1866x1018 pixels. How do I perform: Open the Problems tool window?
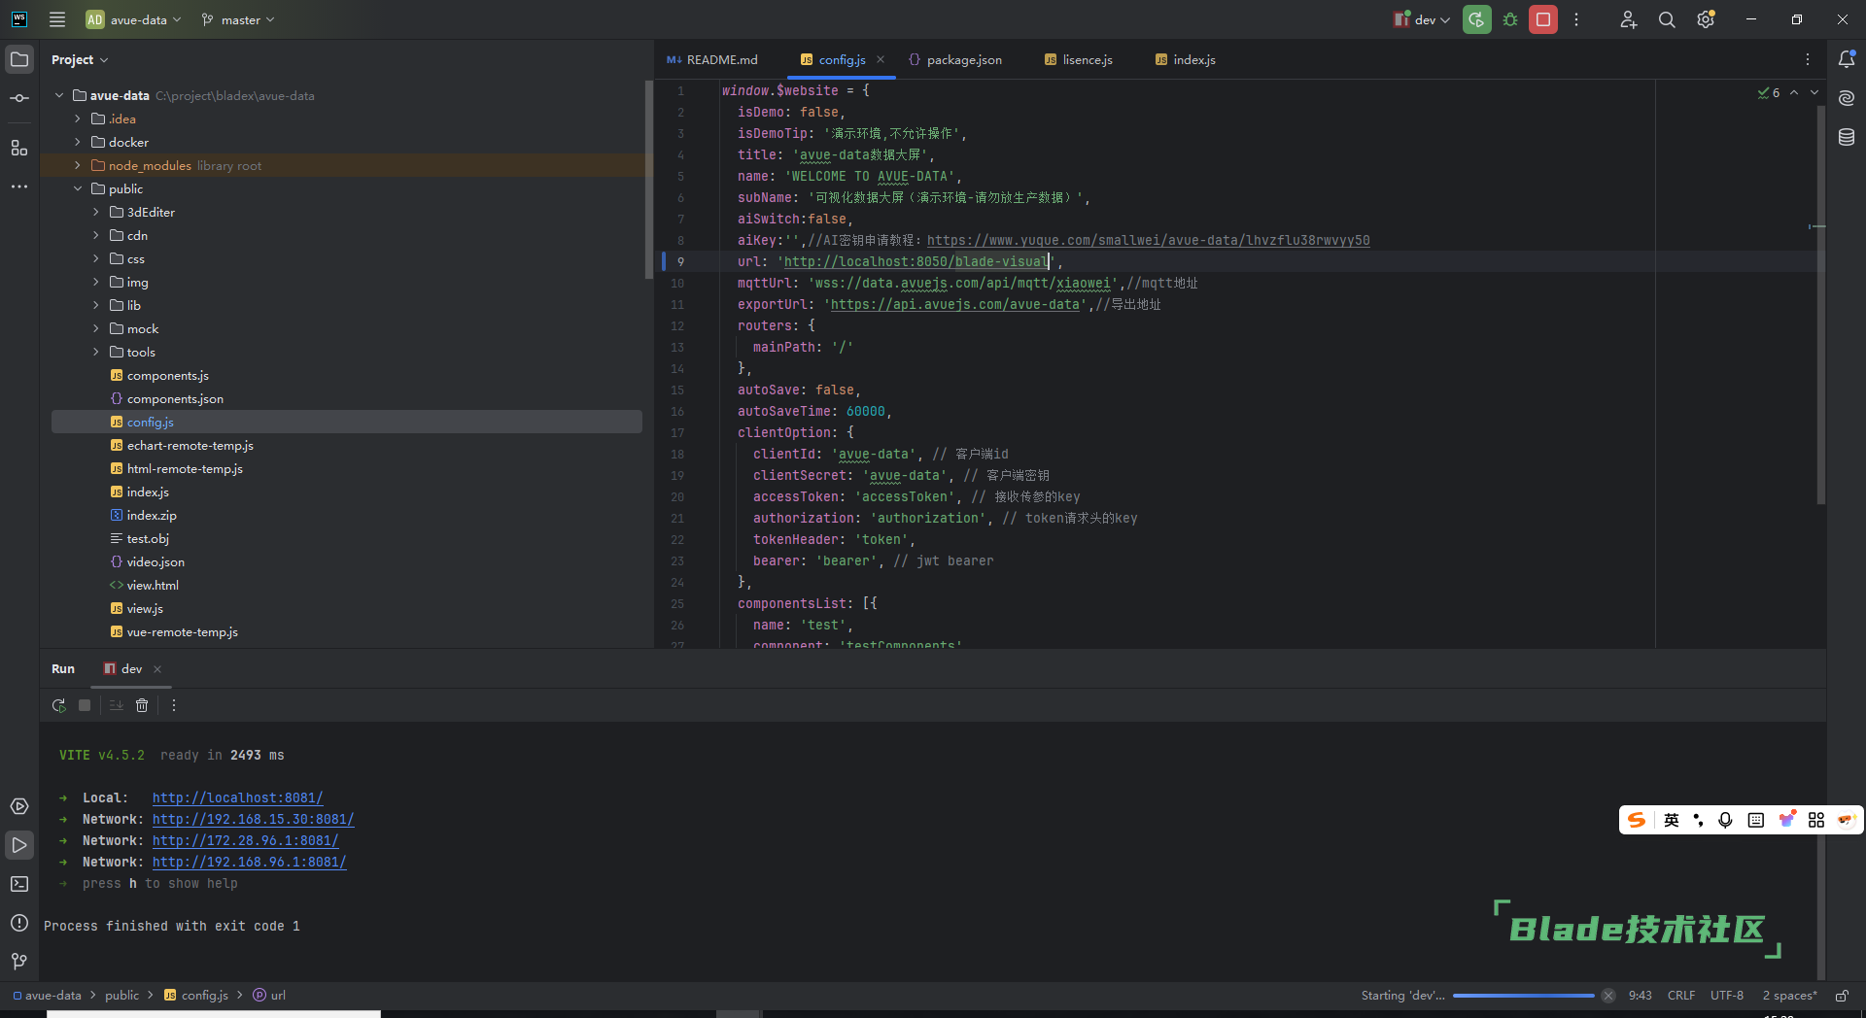click(19, 923)
